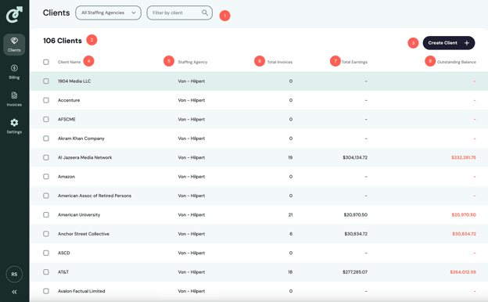The width and height of the screenshot is (488, 302).
Task: Open the All Staffing Agencies dropdown
Action: point(108,13)
